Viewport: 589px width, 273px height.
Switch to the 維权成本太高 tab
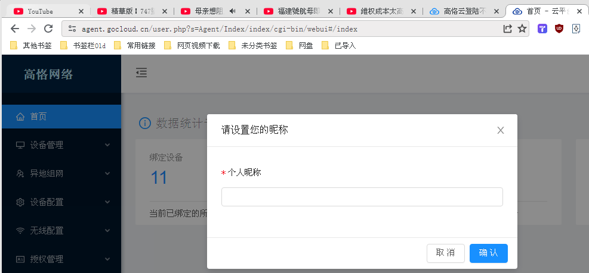[380, 11]
